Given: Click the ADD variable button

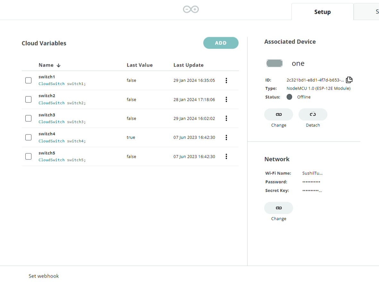Looking at the screenshot, I should coord(221,43).
